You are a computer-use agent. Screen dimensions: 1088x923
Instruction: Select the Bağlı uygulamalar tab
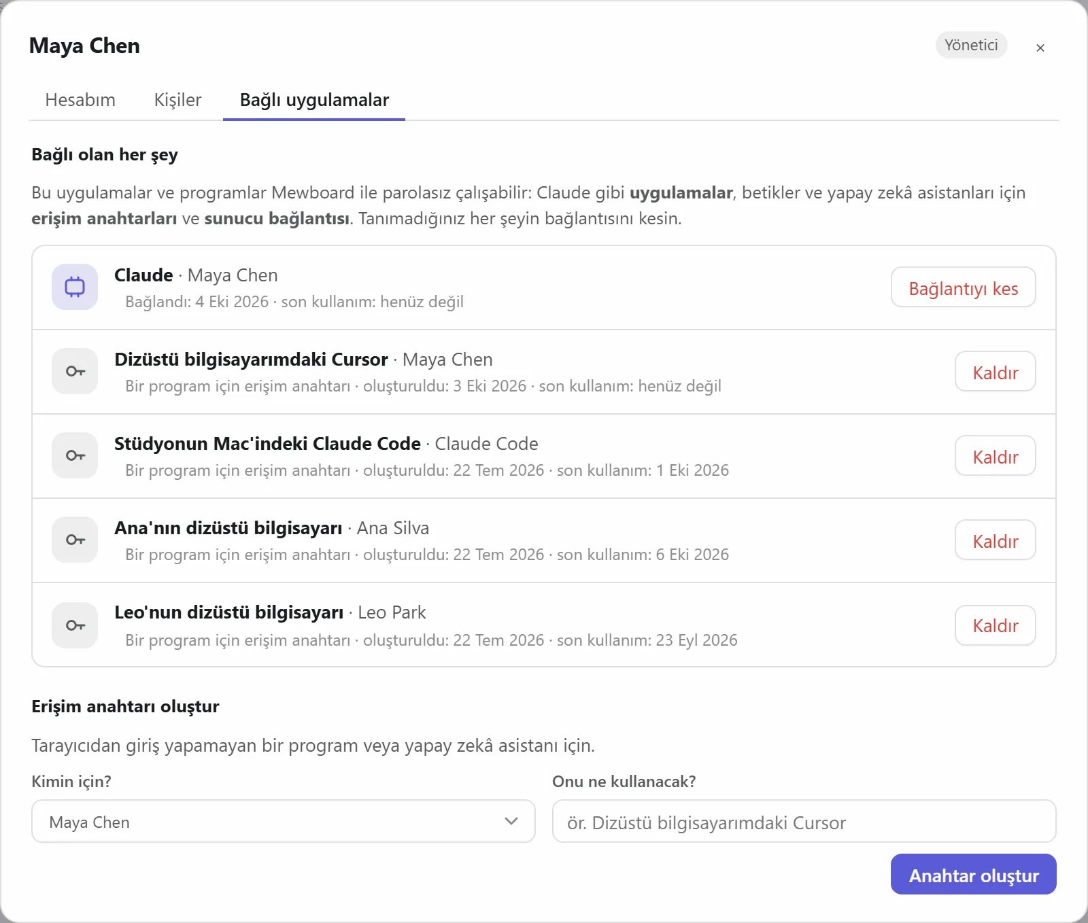pyautogui.click(x=314, y=100)
